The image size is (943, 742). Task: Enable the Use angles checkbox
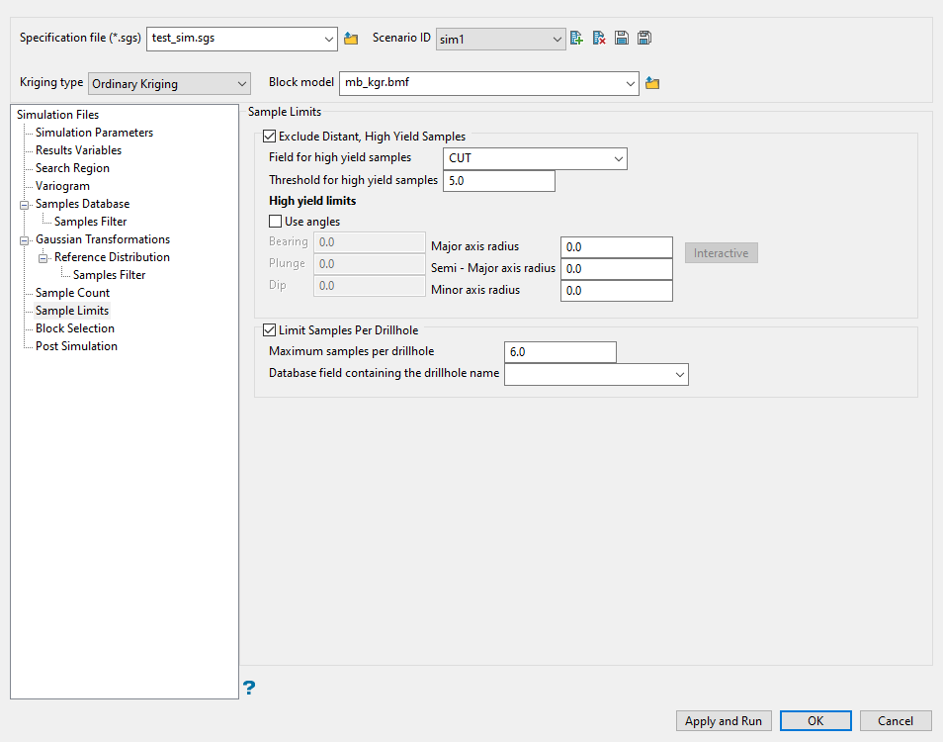[x=276, y=222]
